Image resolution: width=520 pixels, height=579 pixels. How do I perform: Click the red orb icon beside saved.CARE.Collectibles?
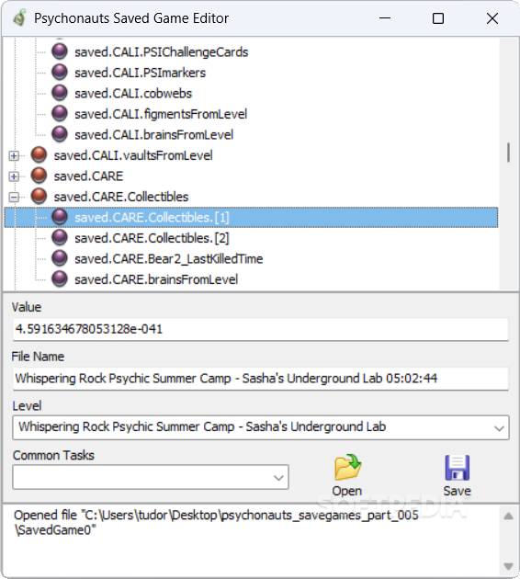point(39,197)
